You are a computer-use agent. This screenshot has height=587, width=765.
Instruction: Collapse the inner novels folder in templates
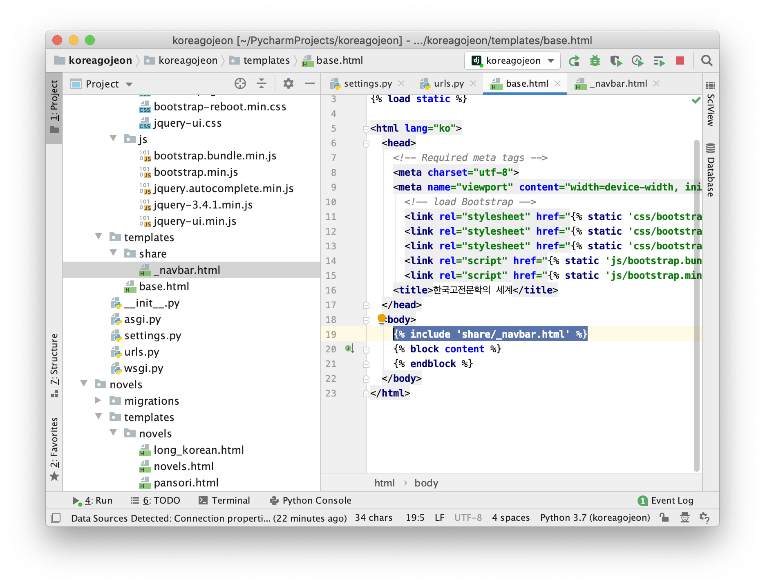[114, 433]
